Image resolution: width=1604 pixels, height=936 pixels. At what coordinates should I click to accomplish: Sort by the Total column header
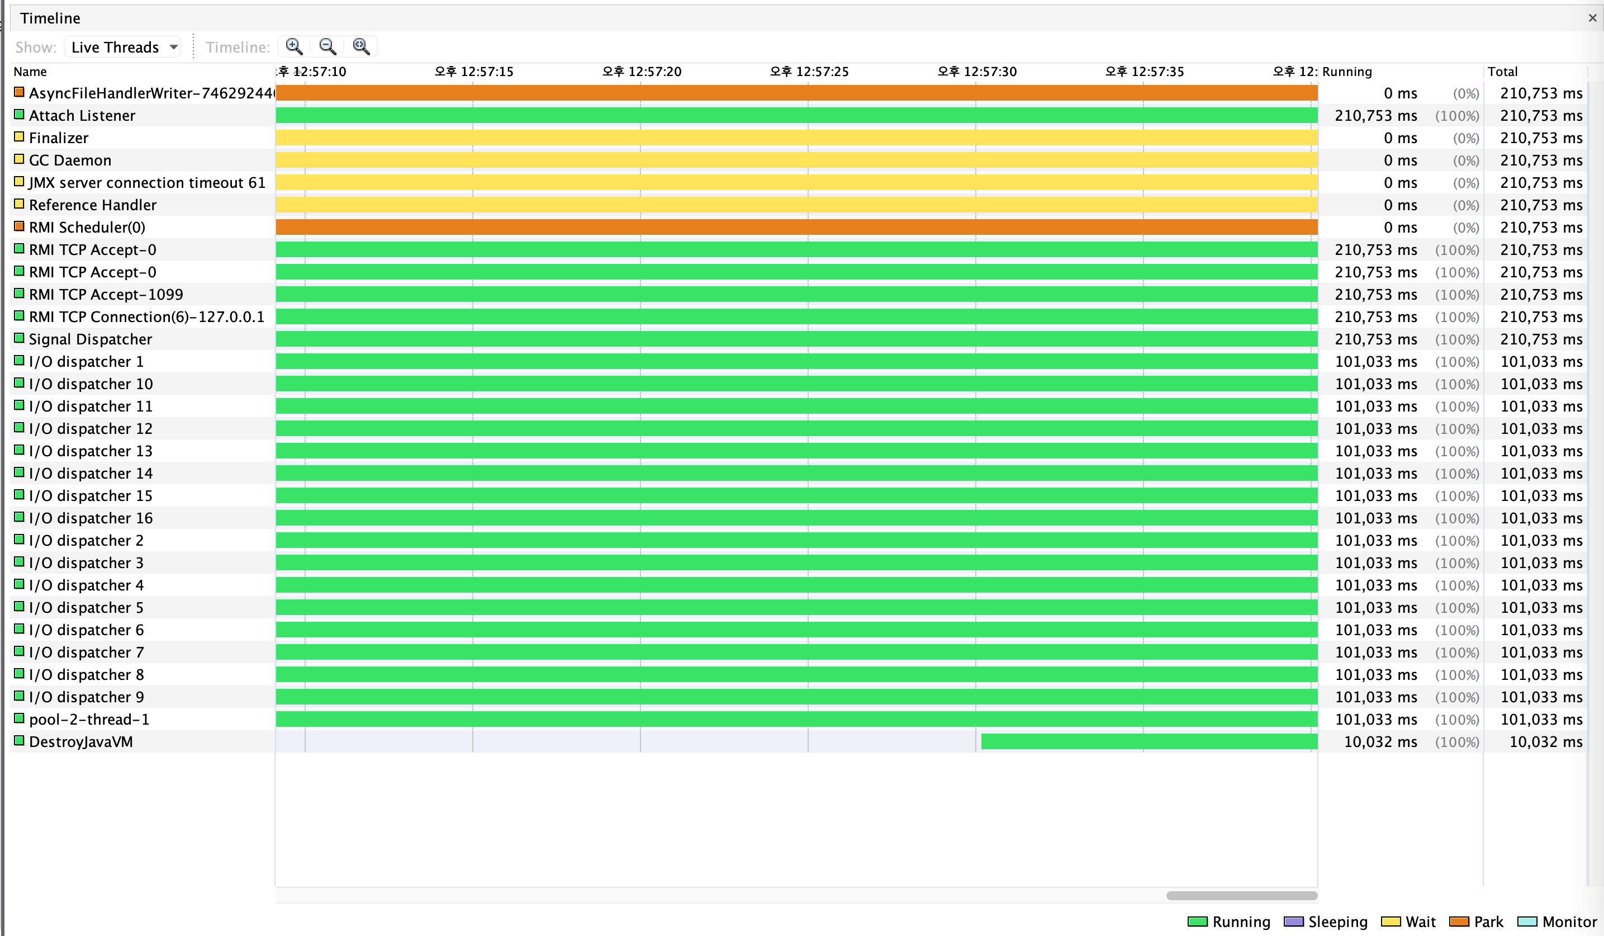point(1502,72)
